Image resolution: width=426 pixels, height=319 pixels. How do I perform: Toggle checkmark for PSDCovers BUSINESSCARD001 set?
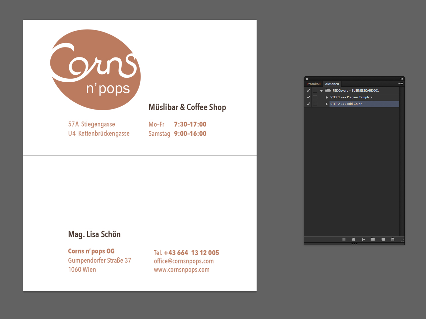click(308, 91)
